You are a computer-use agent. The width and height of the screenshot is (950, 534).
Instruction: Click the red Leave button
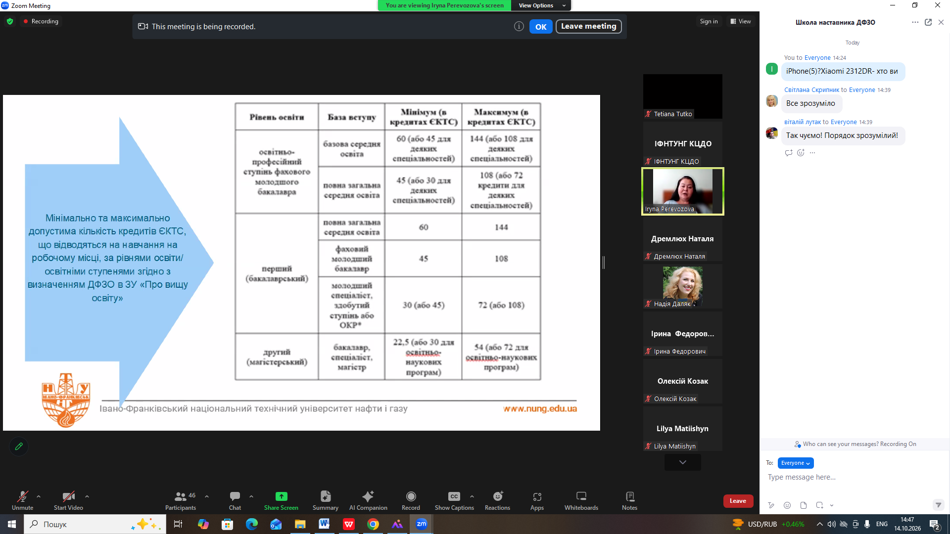738,501
